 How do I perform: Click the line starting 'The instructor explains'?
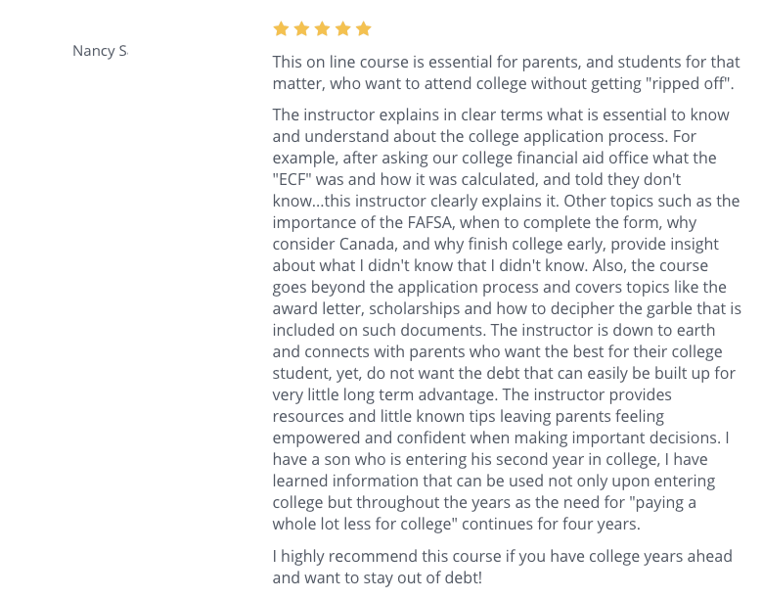click(x=501, y=115)
